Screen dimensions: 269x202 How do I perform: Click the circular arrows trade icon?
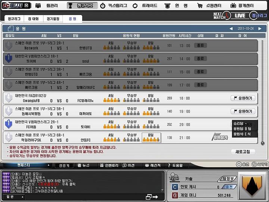[x=135, y=6]
